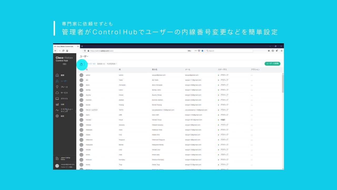Sort by the 名 column header
This screenshot has height=190, width=337.
(87, 69)
